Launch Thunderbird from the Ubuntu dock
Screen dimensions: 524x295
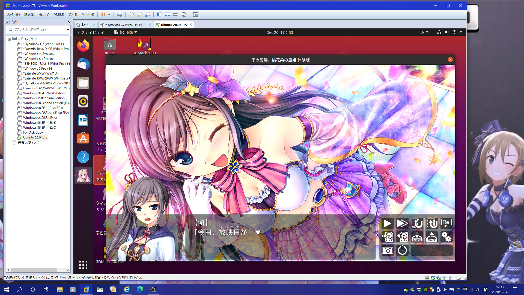[83, 64]
